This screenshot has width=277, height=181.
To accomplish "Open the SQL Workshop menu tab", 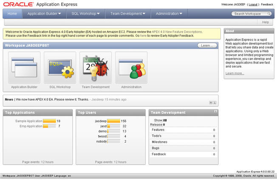I will coord(86,14).
